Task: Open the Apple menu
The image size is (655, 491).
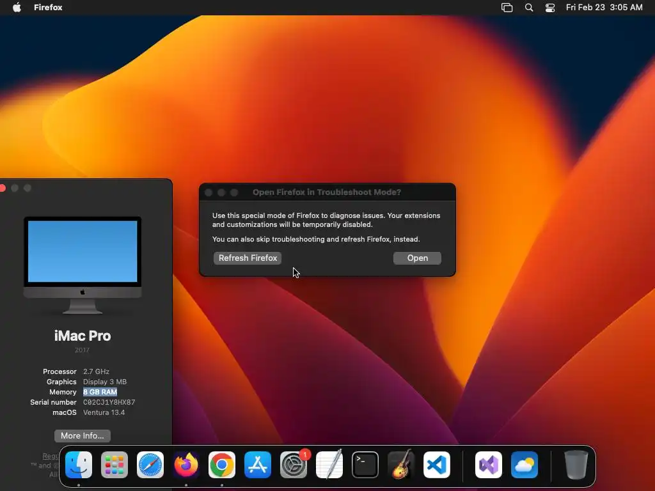Action: [17, 7]
